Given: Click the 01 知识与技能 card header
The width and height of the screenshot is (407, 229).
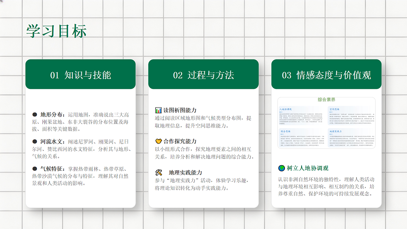Looking at the screenshot, I should (x=80, y=74).
